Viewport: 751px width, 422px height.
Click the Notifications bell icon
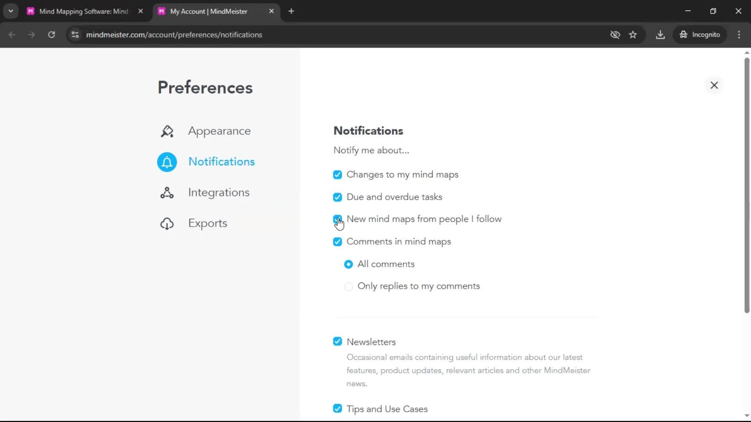pyautogui.click(x=167, y=162)
